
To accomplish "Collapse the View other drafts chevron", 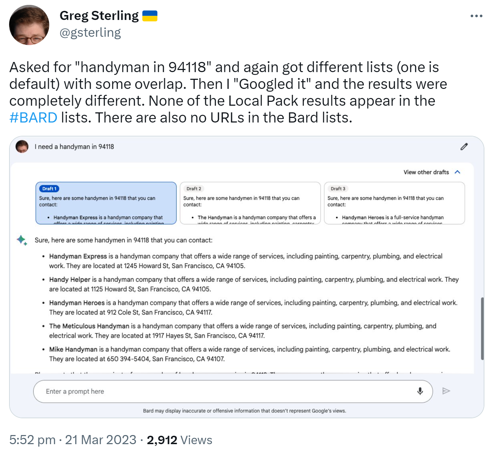I will pos(457,172).
